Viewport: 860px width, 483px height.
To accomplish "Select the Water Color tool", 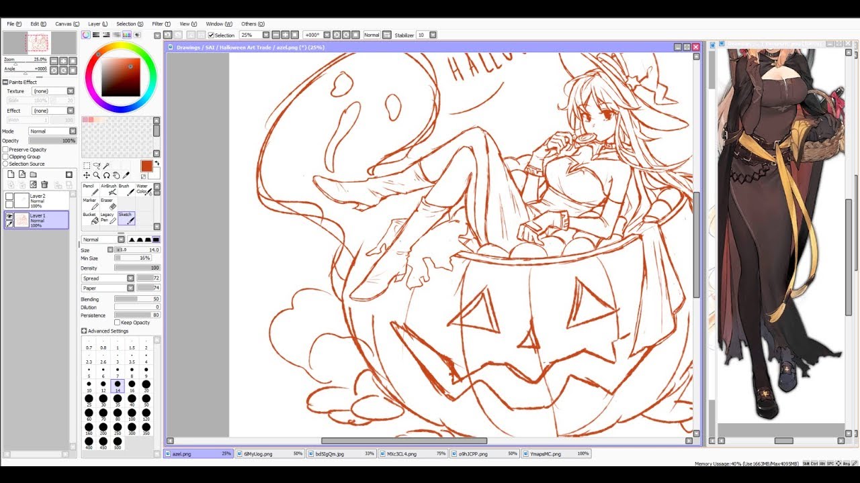I will 144,190.
